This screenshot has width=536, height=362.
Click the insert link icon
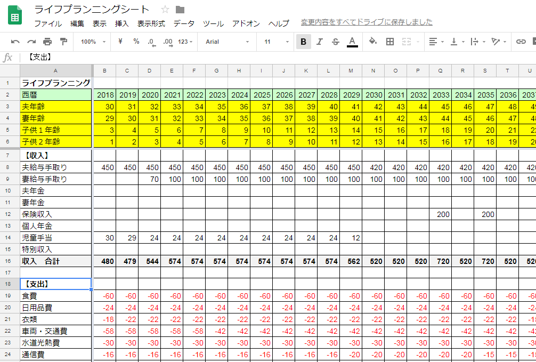click(x=521, y=42)
